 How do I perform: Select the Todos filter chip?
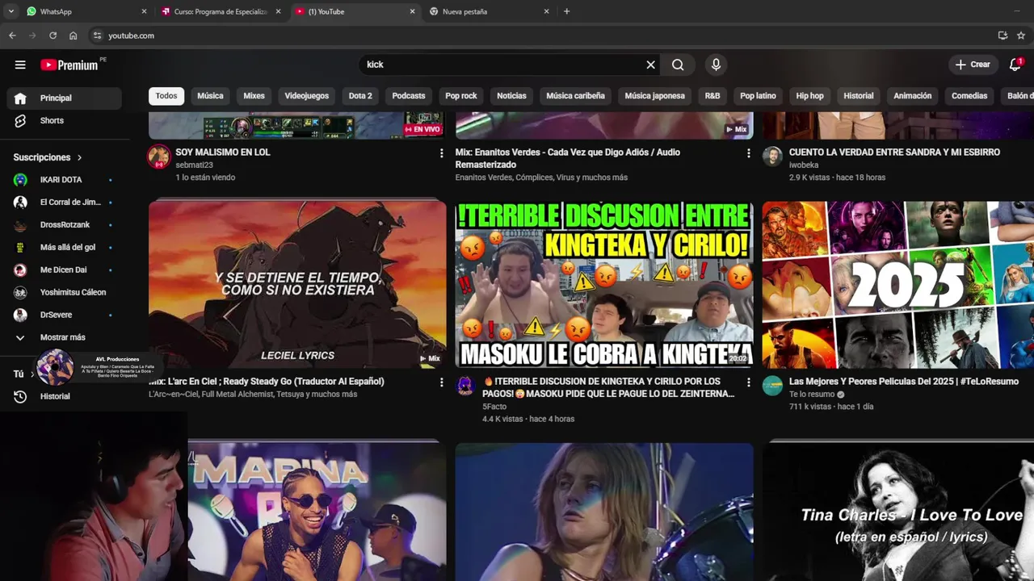[x=166, y=96]
